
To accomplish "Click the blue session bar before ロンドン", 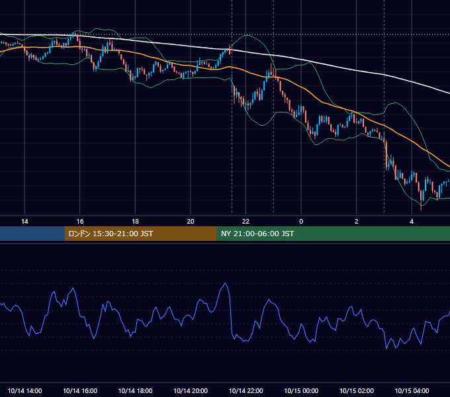I will point(32,234).
